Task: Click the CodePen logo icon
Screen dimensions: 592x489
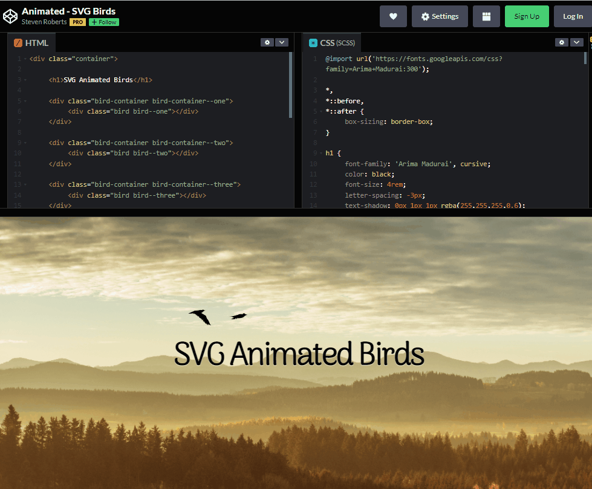Action: [10, 16]
